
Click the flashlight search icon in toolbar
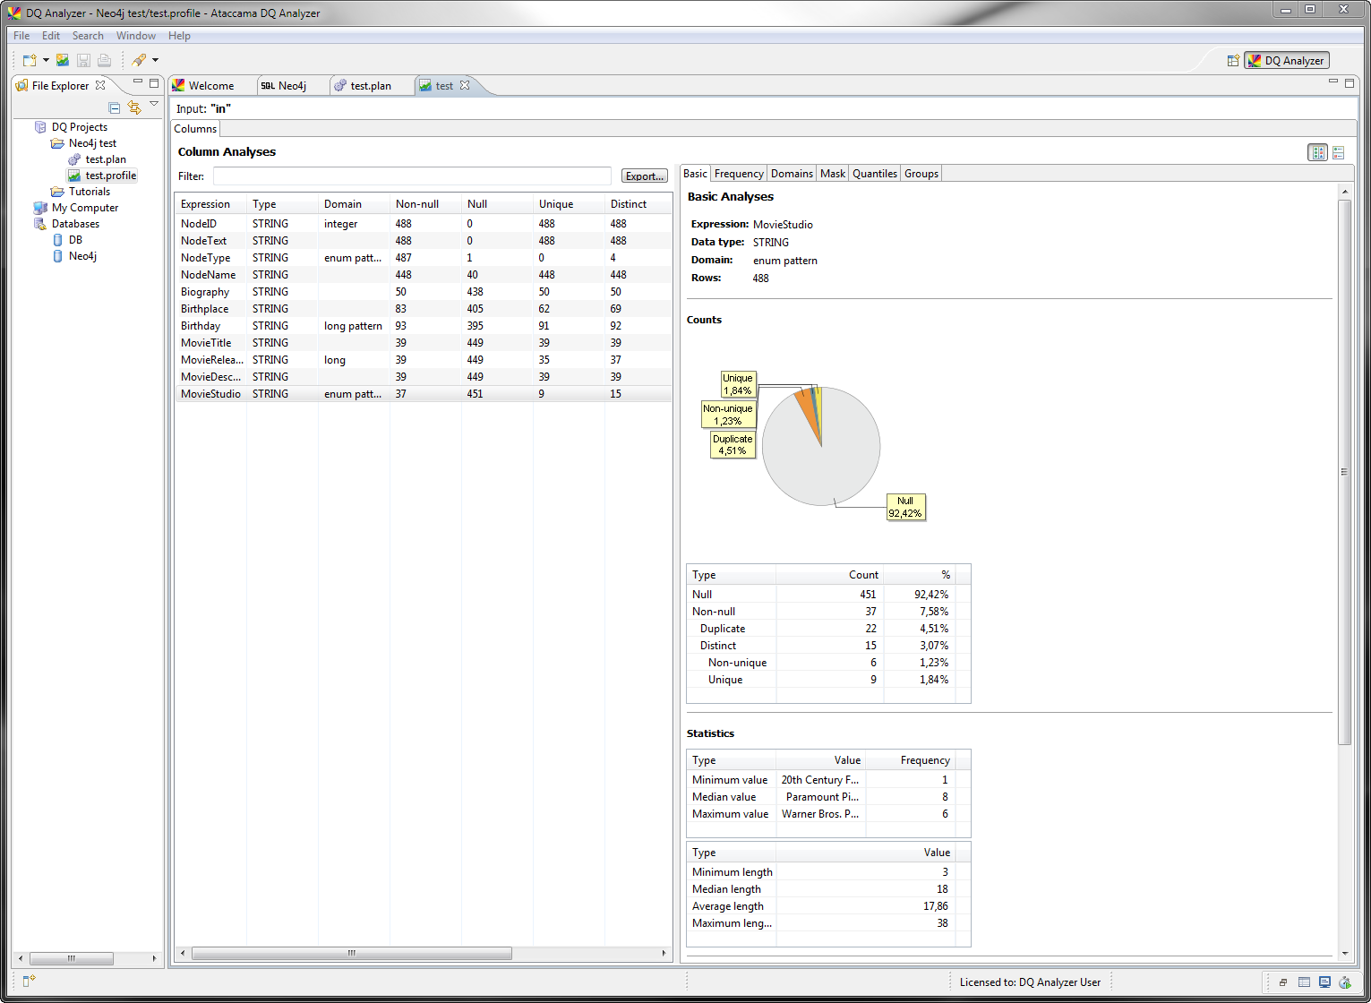(139, 60)
